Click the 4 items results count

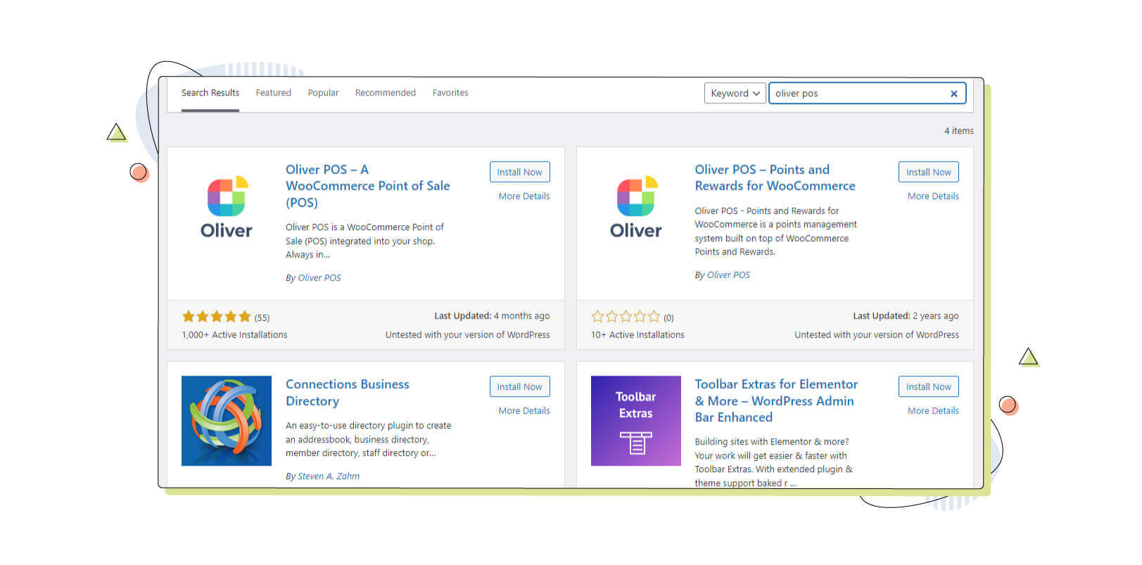pyautogui.click(x=959, y=131)
